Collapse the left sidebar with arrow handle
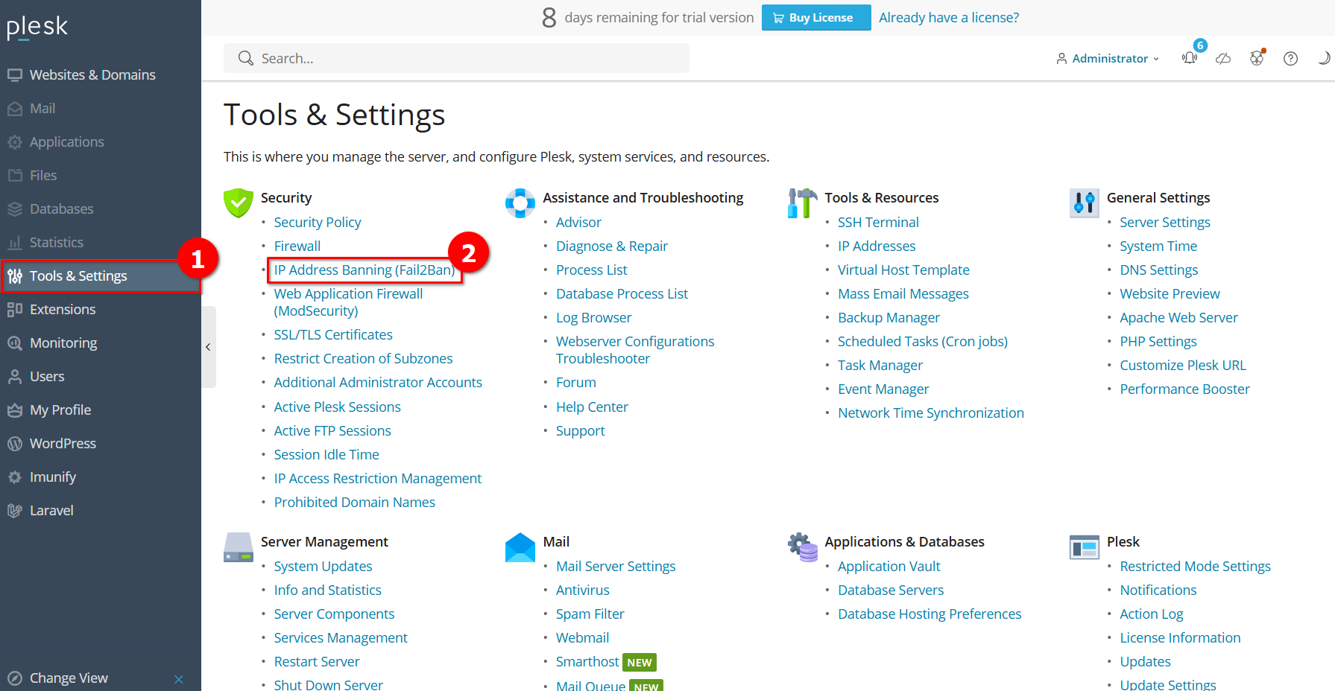This screenshot has width=1335, height=691. (x=208, y=347)
